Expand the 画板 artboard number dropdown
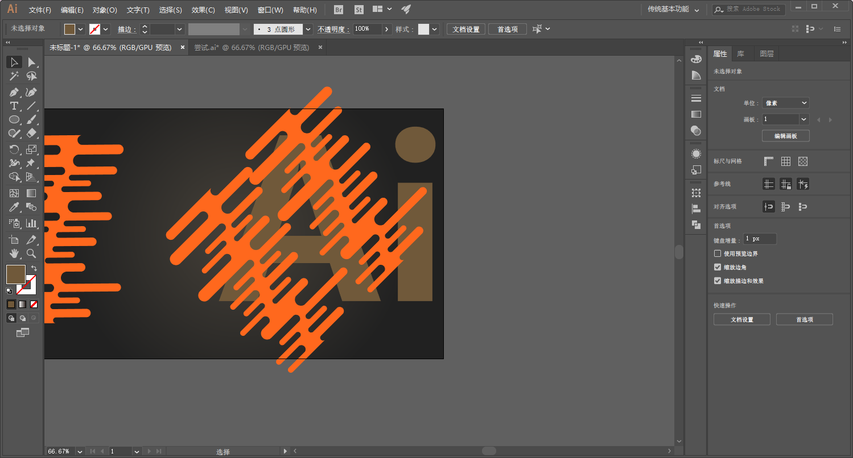The height and width of the screenshot is (458, 853). pos(804,119)
